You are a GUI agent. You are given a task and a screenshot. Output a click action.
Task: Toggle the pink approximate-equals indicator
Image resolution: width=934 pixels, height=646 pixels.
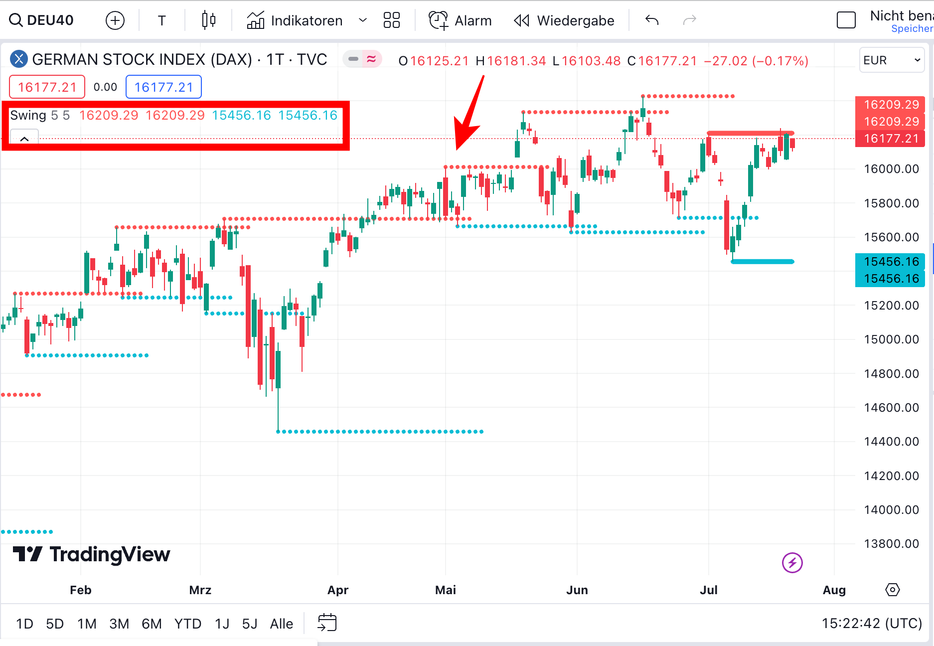(x=371, y=59)
